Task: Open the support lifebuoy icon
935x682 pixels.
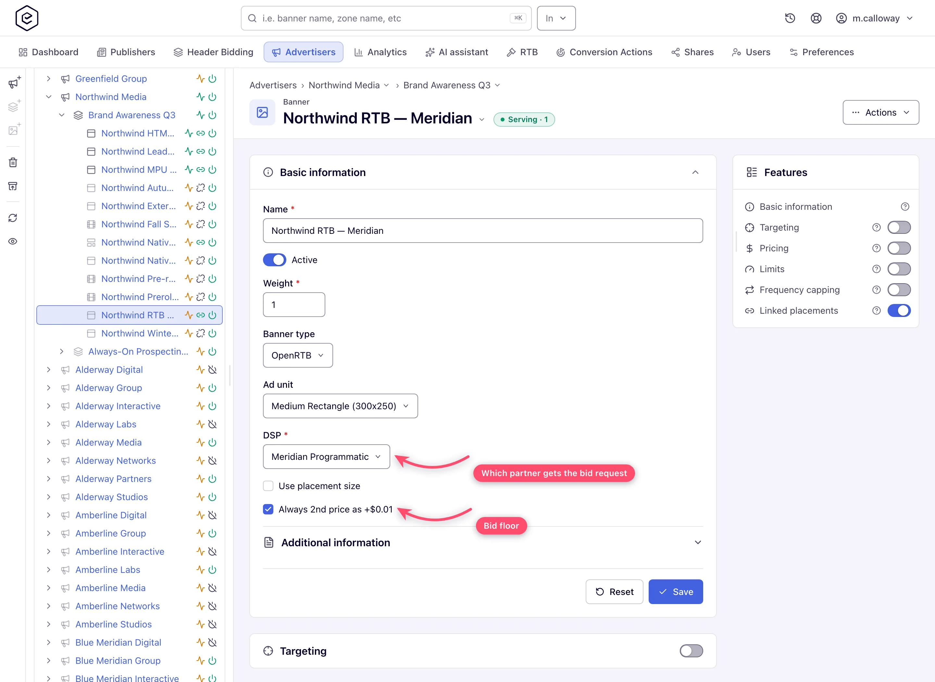Action: pos(816,18)
